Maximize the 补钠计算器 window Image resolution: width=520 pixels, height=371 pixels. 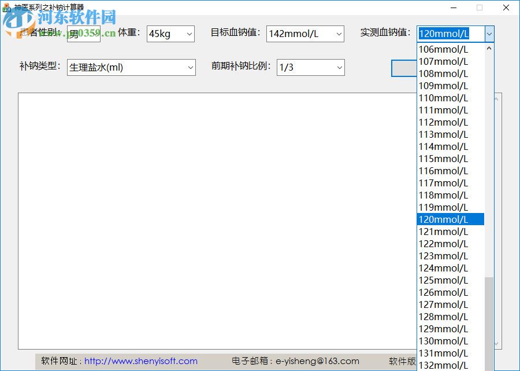[x=480, y=8]
